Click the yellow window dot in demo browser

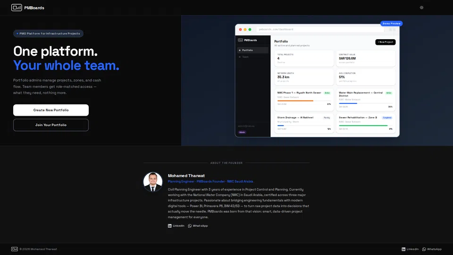245,29
